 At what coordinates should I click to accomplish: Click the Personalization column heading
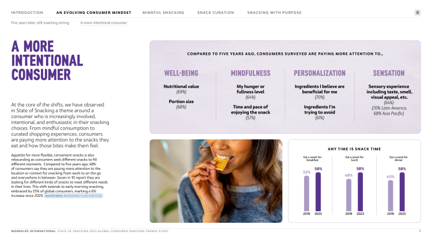click(x=319, y=74)
